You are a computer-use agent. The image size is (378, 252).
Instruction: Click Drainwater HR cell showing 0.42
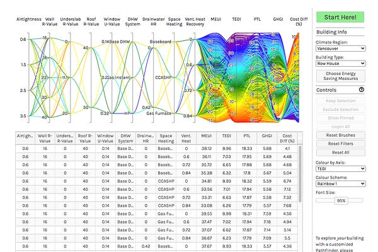pyautogui.click(x=146, y=246)
